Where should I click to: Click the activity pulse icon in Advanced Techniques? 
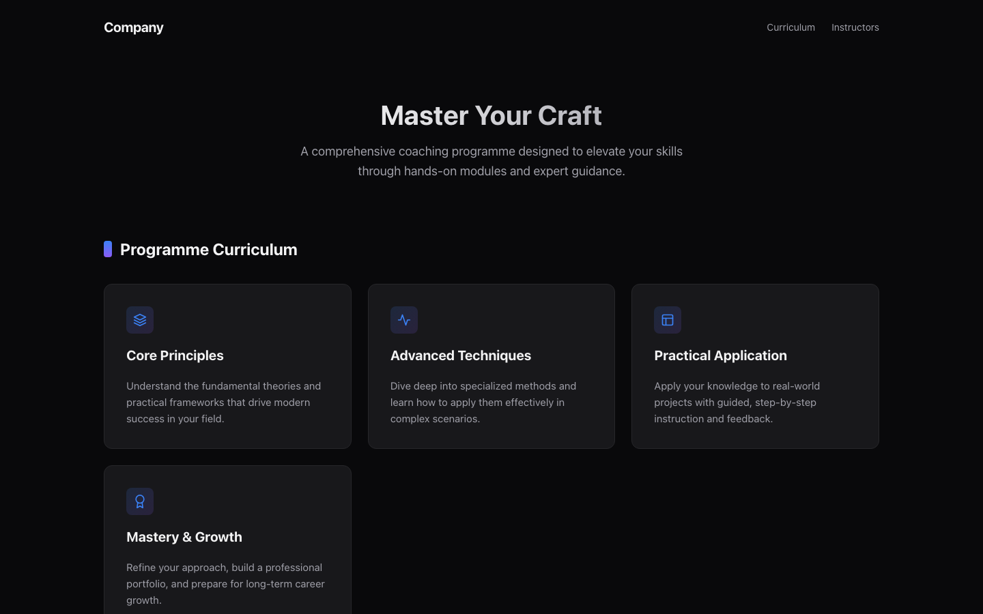404,320
